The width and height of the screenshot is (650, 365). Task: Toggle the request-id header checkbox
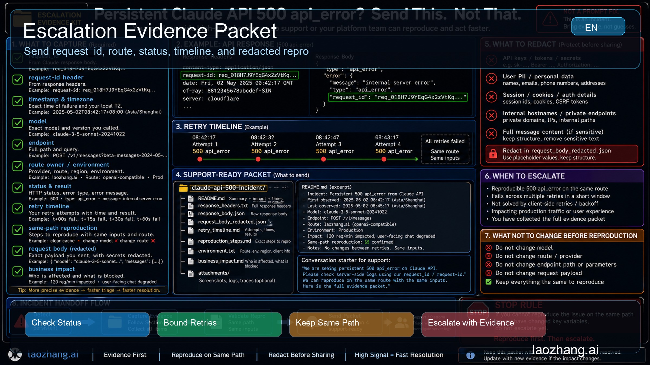(18, 79)
